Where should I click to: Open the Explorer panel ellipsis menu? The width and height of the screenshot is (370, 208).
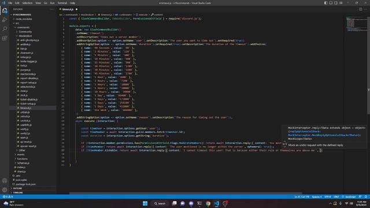coord(52,9)
